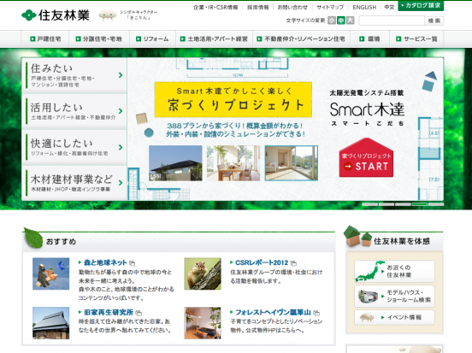
Task: Switch to 中文 Chinese site
Action: pyautogui.click(x=389, y=7)
